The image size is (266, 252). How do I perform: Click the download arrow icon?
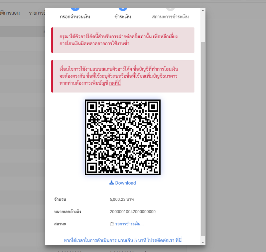[111, 183]
